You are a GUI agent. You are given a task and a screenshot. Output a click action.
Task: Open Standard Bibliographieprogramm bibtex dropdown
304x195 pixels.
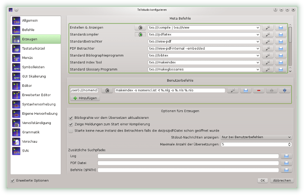(x=258, y=55)
